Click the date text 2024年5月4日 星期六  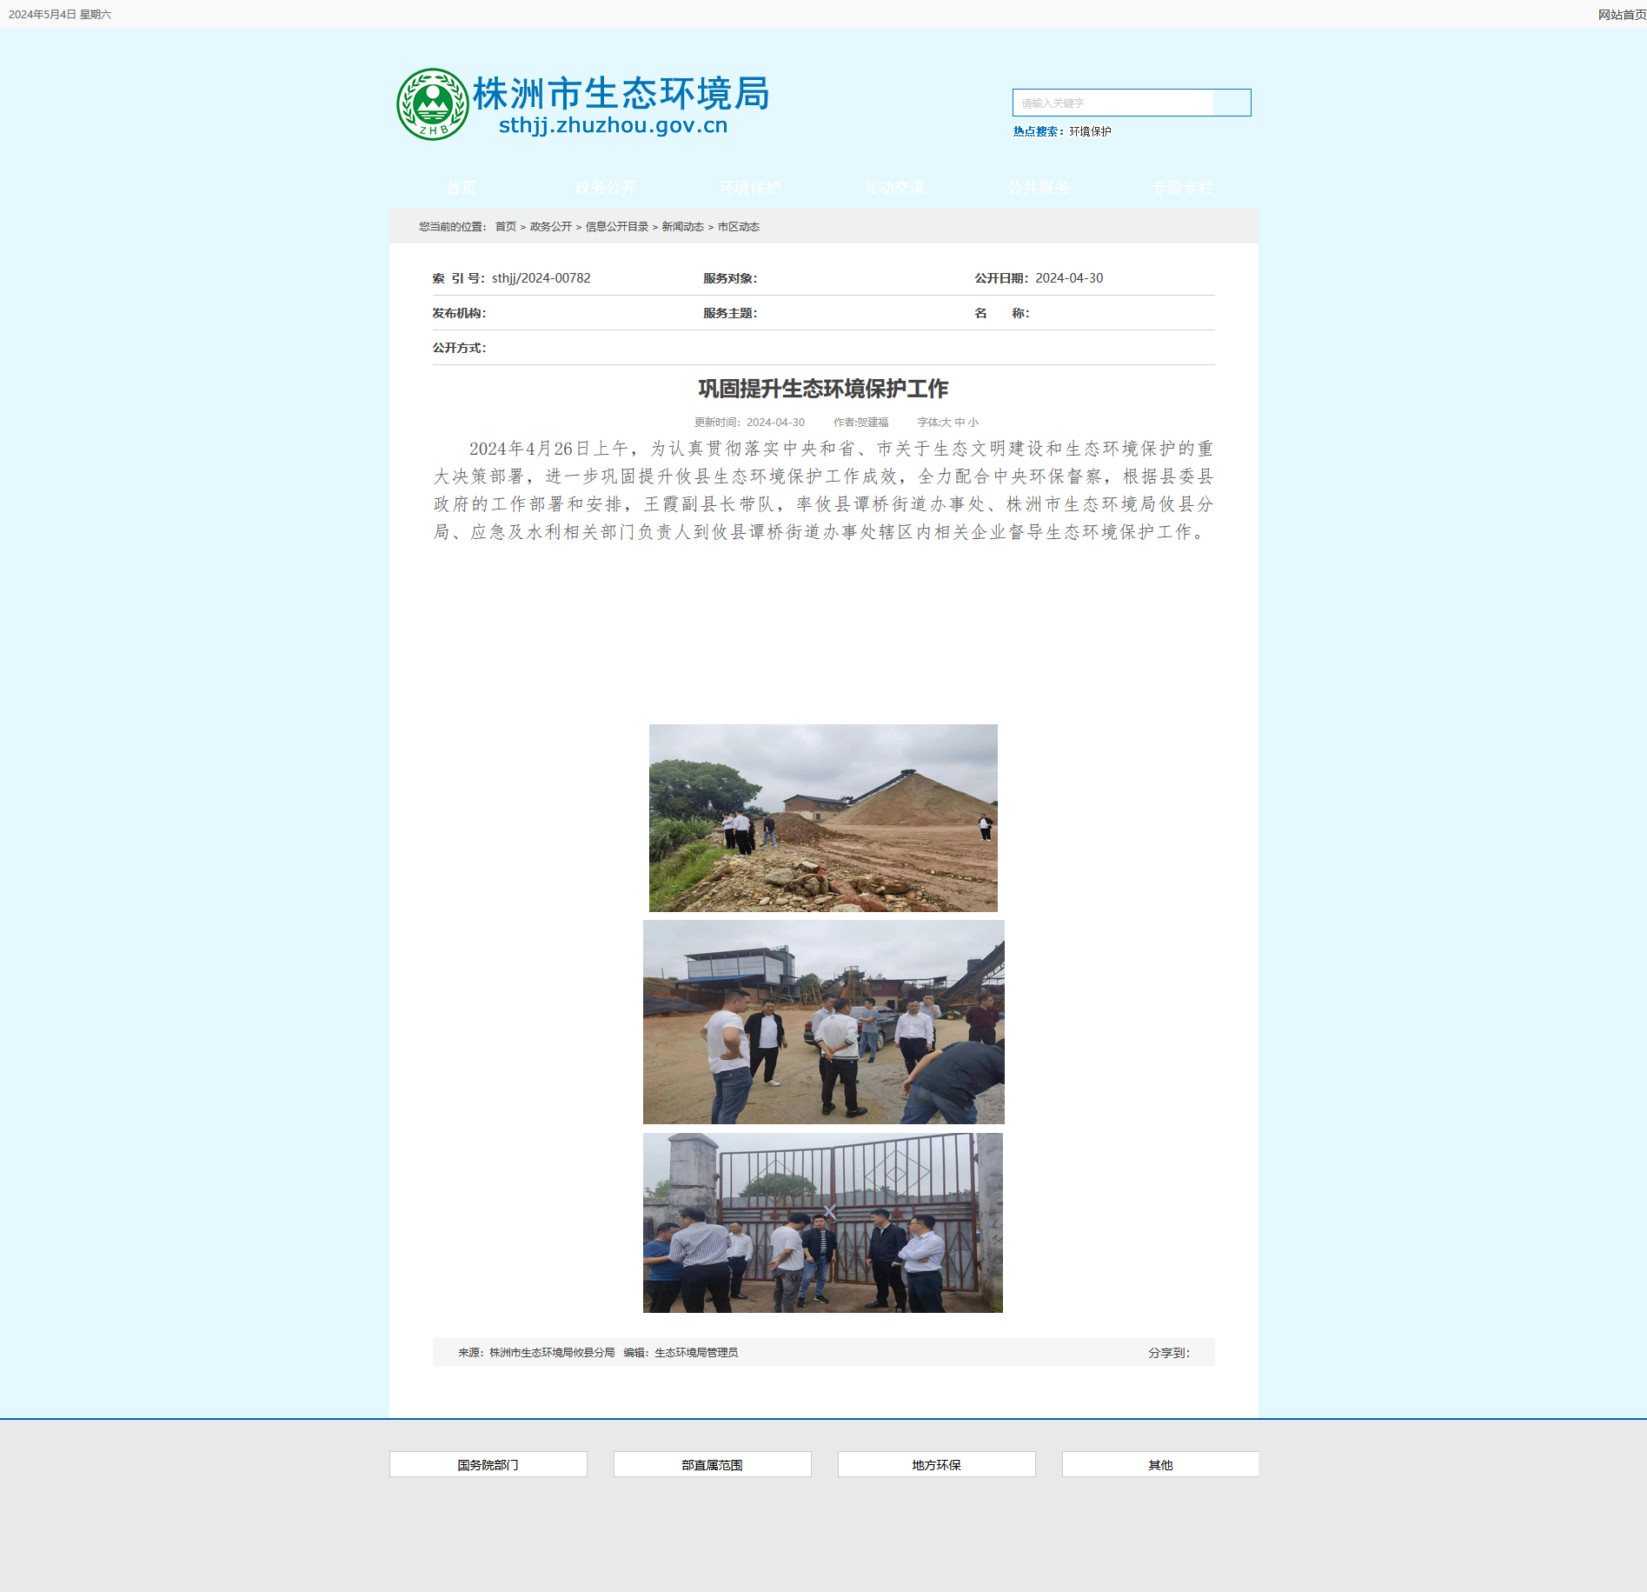60,15
